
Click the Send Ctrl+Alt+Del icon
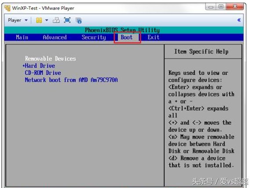tap(56, 20)
